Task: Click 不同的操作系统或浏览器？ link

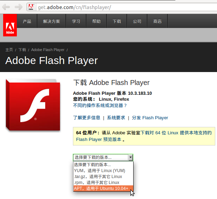Action: point(100,106)
